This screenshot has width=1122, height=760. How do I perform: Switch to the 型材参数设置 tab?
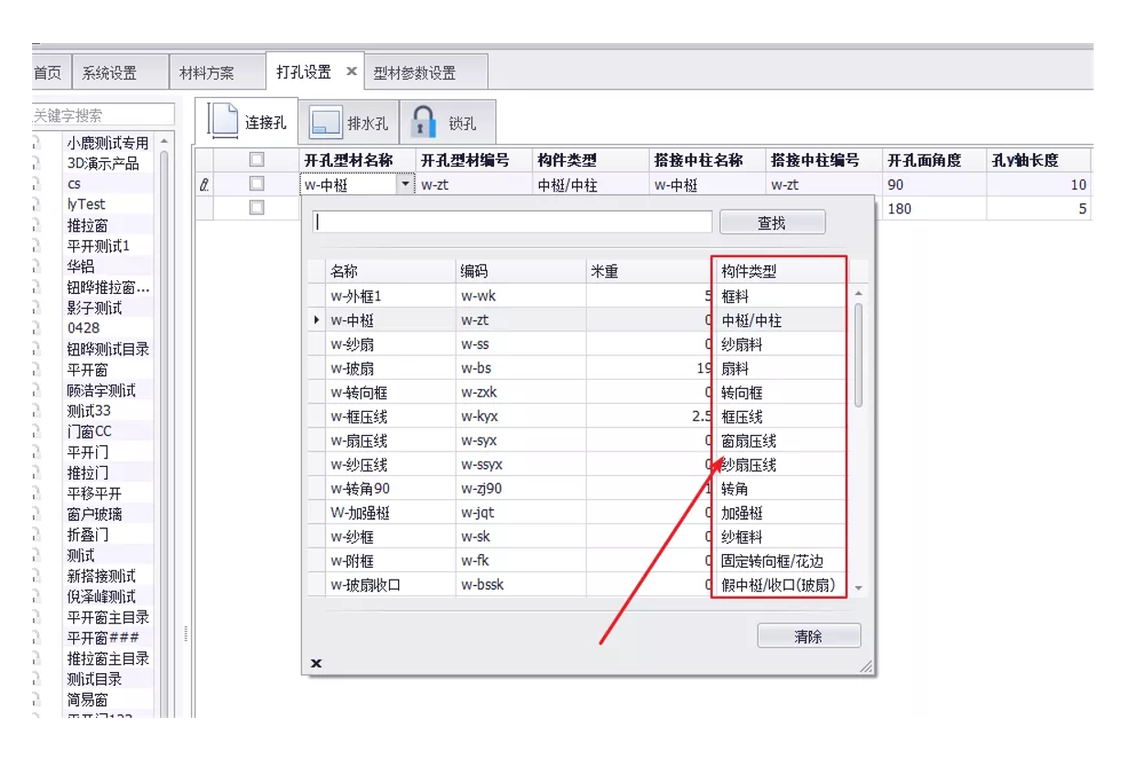coord(415,73)
